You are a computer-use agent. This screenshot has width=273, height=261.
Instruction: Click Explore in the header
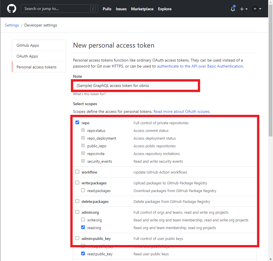click(165, 9)
